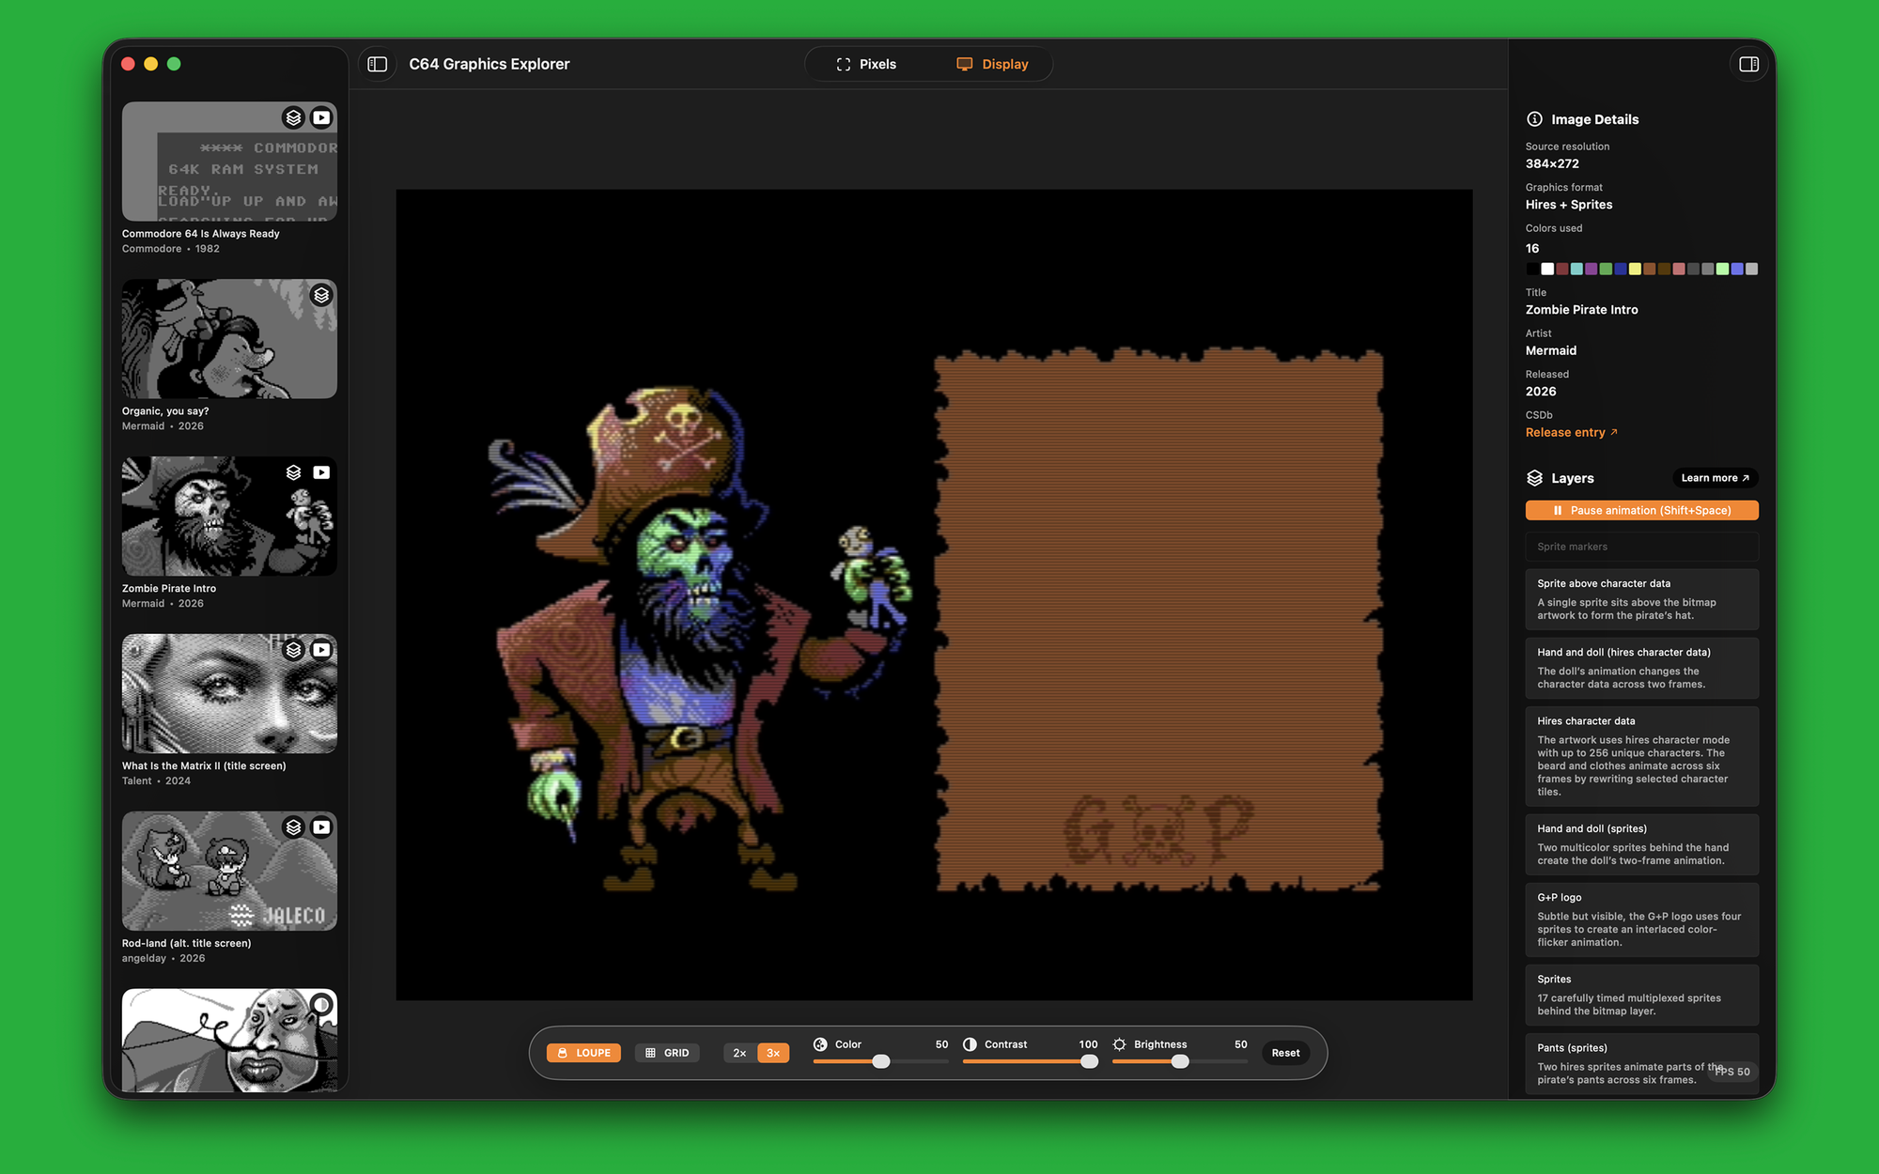Click the Color palette icon in bottom toolbar
Screen dimensions: 1879x1174
tap(820, 1044)
